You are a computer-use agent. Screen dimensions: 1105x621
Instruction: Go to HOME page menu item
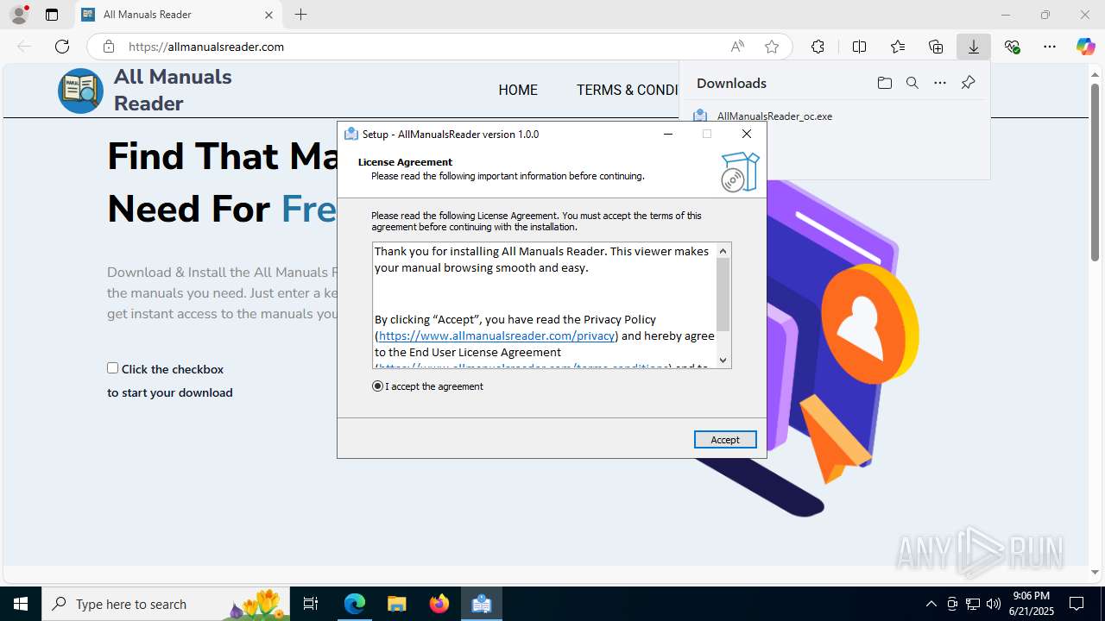518,90
